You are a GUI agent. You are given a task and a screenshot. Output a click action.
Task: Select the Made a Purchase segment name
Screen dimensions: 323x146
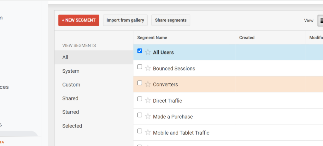click(x=173, y=117)
